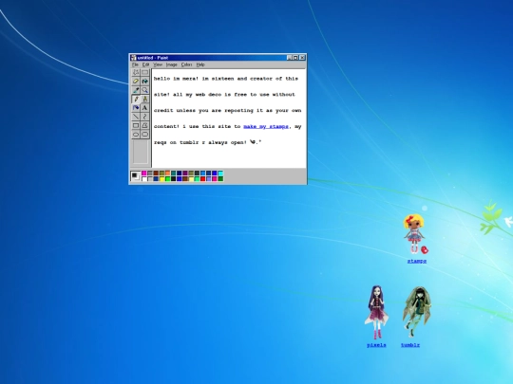Select the Free-Form Select tool in Paint
This screenshot has height=384, width=513.
point(136,72)
